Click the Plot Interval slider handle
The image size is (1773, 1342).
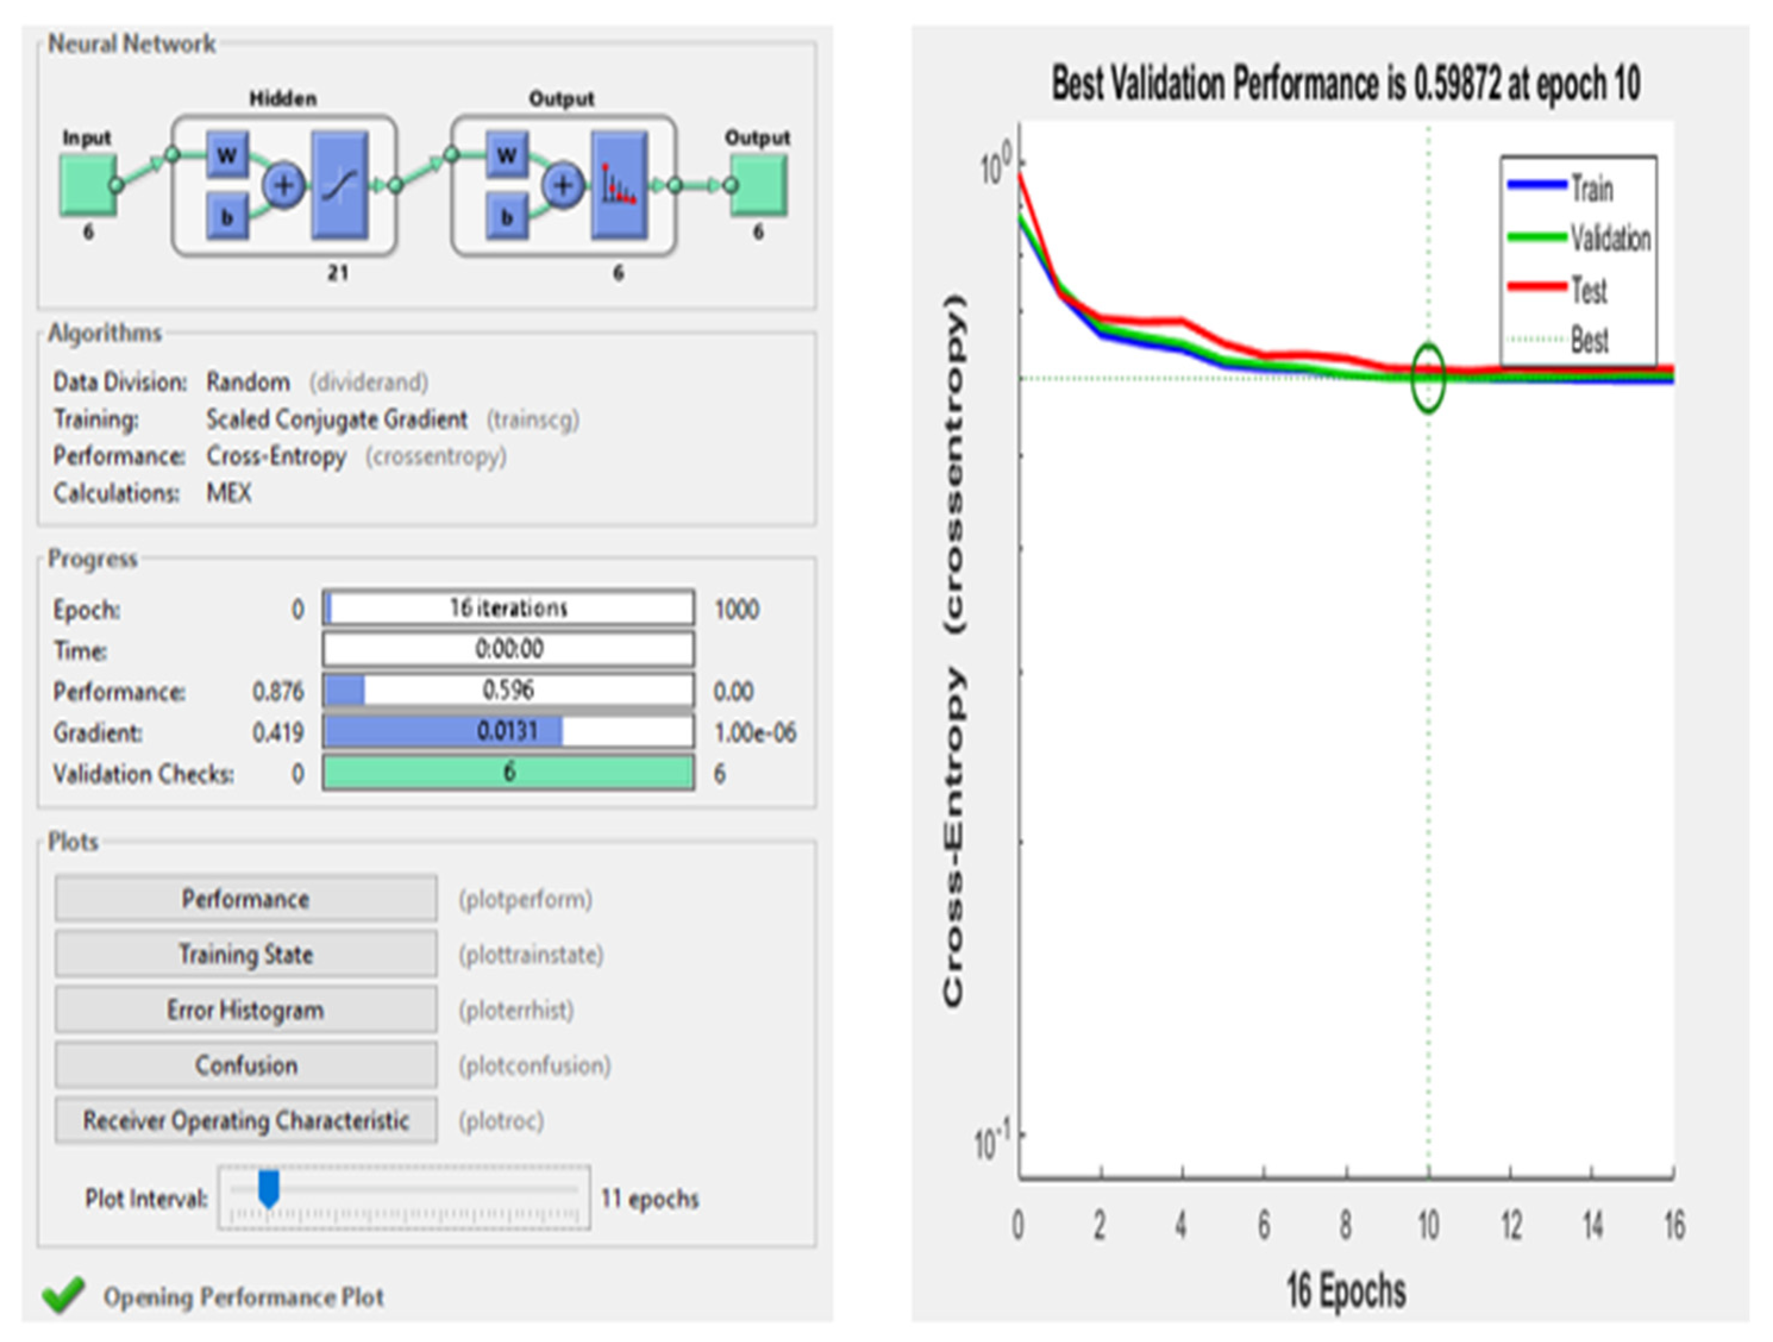(x=268, y=1187)
